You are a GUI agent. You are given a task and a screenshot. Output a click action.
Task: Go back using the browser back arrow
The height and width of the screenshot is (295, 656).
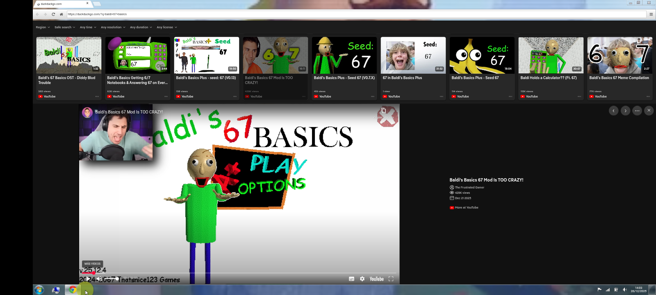point(37,14)
